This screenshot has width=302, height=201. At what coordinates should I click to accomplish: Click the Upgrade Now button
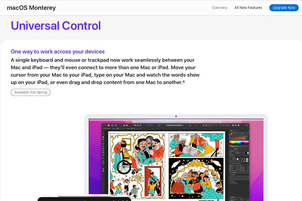(x=284, y=8)
